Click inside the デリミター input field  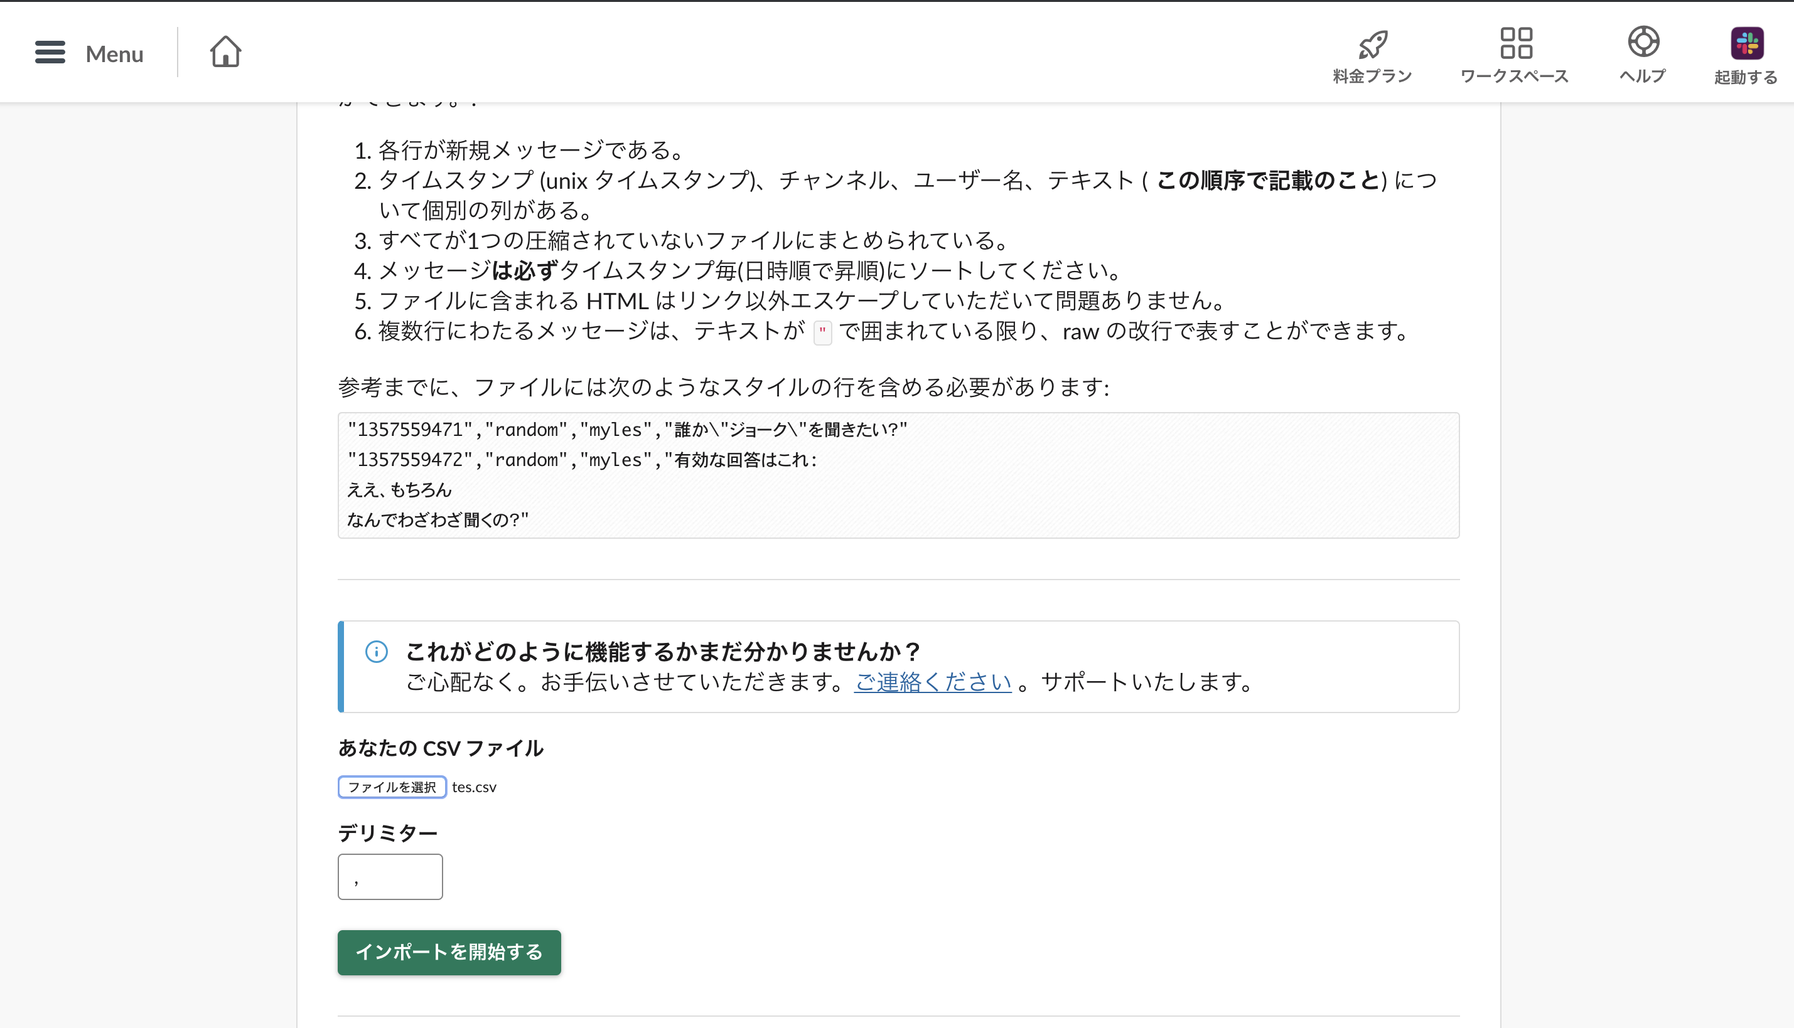(x=389, y=876)
